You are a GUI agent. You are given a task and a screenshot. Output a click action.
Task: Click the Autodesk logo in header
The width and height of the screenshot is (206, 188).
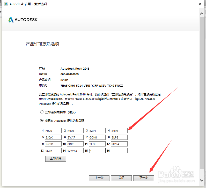(x=23, y=20)
